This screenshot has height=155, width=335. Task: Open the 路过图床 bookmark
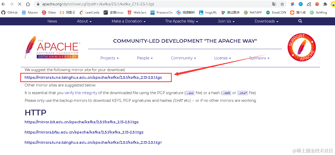click(x=230, y=12)
